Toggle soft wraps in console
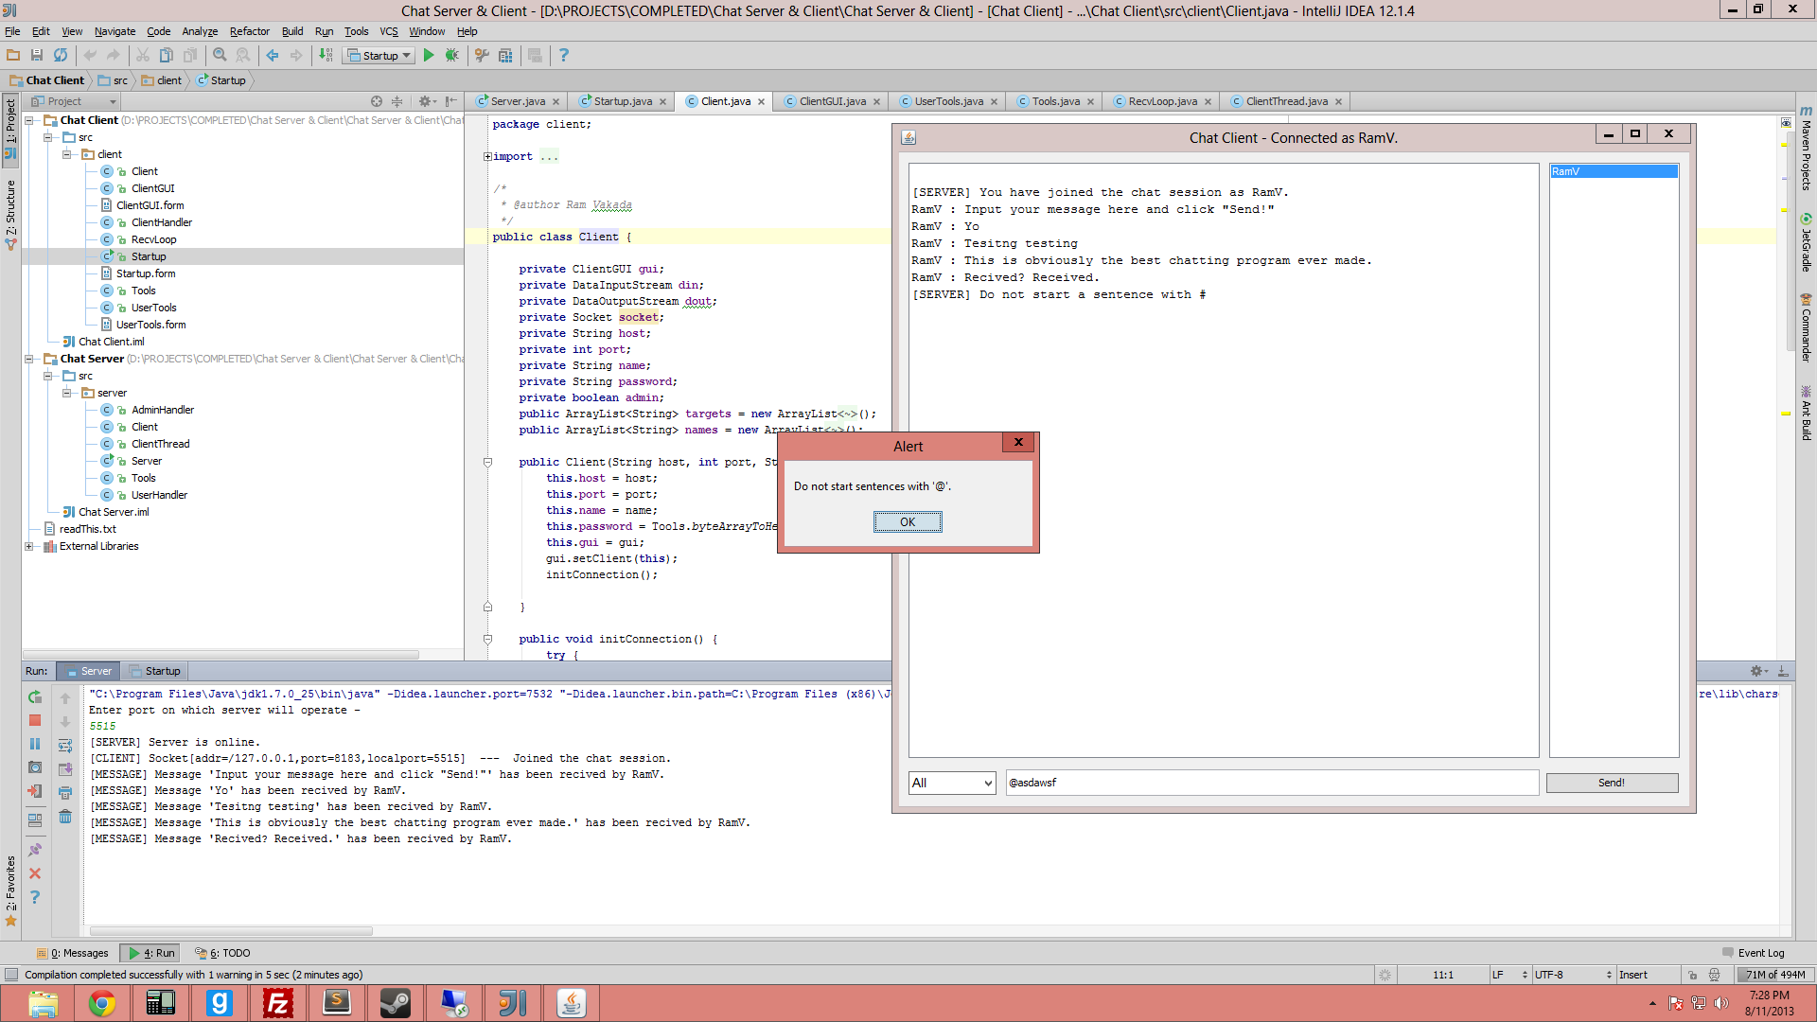Image resolution: width=1817 pixels, height=1022 pixels. pos(65,746)
